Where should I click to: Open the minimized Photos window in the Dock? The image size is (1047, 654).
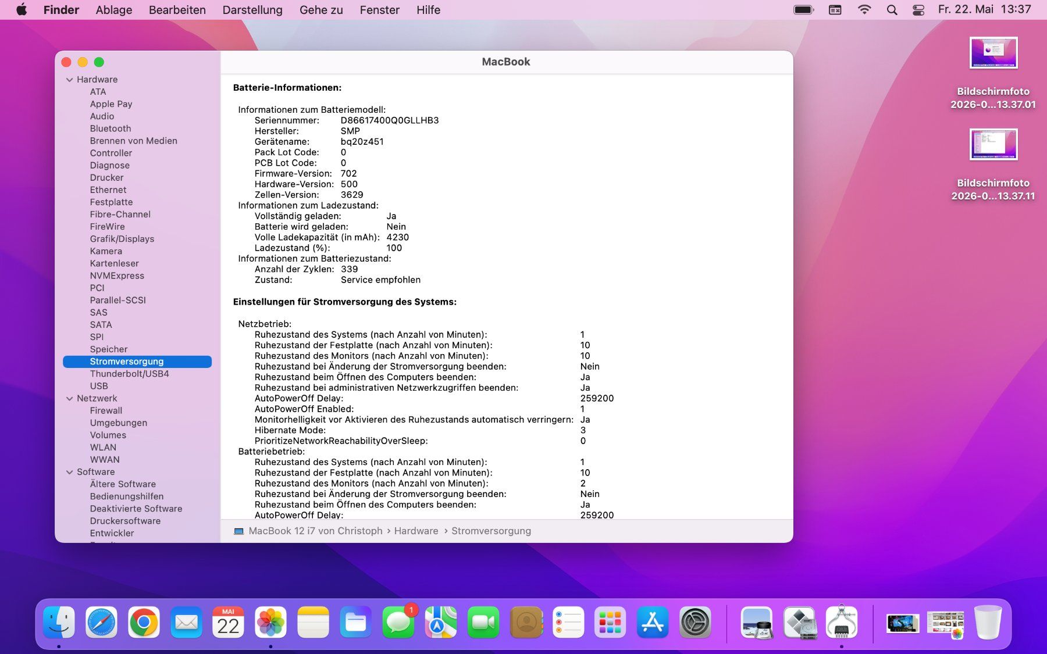tap(945, 624)
